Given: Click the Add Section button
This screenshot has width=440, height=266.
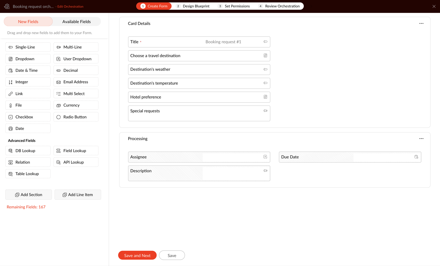Looking at the screenshot, I should [29, 195].
